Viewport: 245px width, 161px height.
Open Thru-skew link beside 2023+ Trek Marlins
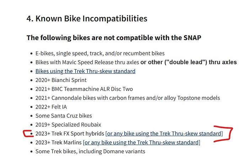click(142, 143)
